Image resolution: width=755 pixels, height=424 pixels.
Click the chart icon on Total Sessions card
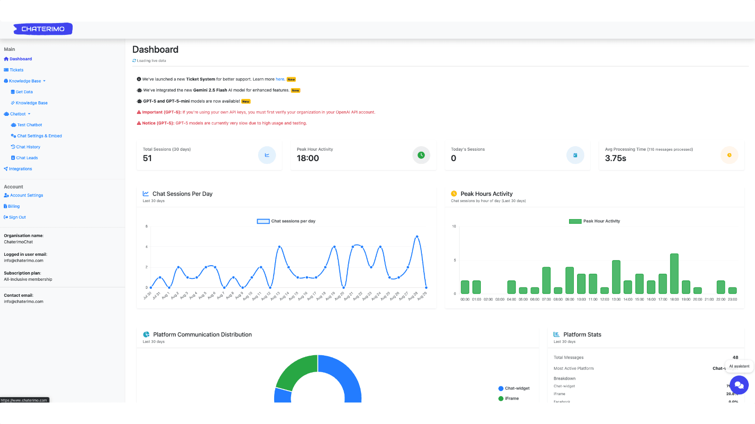click(267, 155)
